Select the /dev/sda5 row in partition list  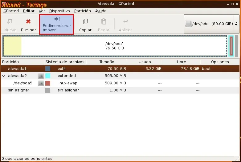(120, 83)
